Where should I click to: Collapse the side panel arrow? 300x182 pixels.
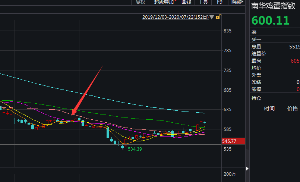tap(247, 169)
